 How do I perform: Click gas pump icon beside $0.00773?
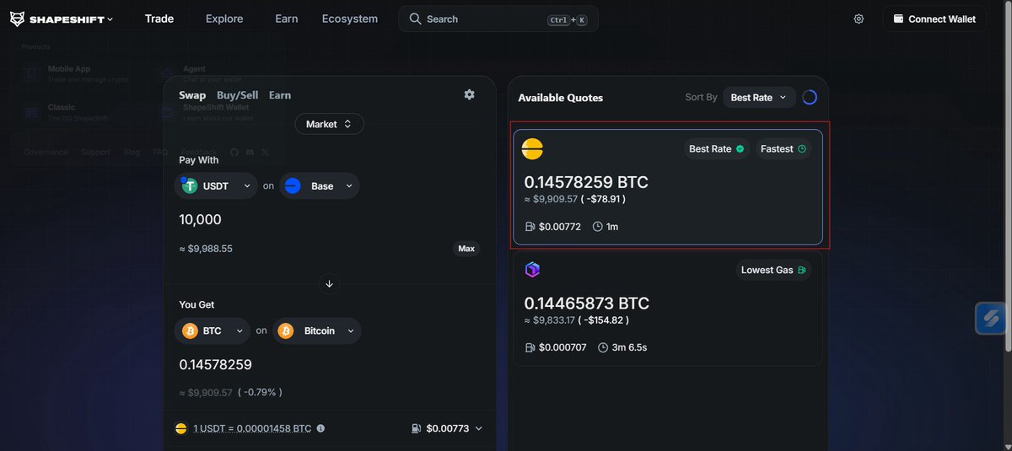(416, 428)
